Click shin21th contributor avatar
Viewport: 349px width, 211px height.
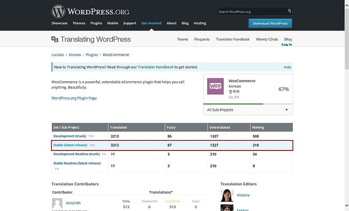(x=57, y=203)
